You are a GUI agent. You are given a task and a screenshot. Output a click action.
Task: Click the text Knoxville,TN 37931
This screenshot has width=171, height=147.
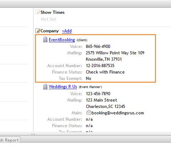click(104, 59)
